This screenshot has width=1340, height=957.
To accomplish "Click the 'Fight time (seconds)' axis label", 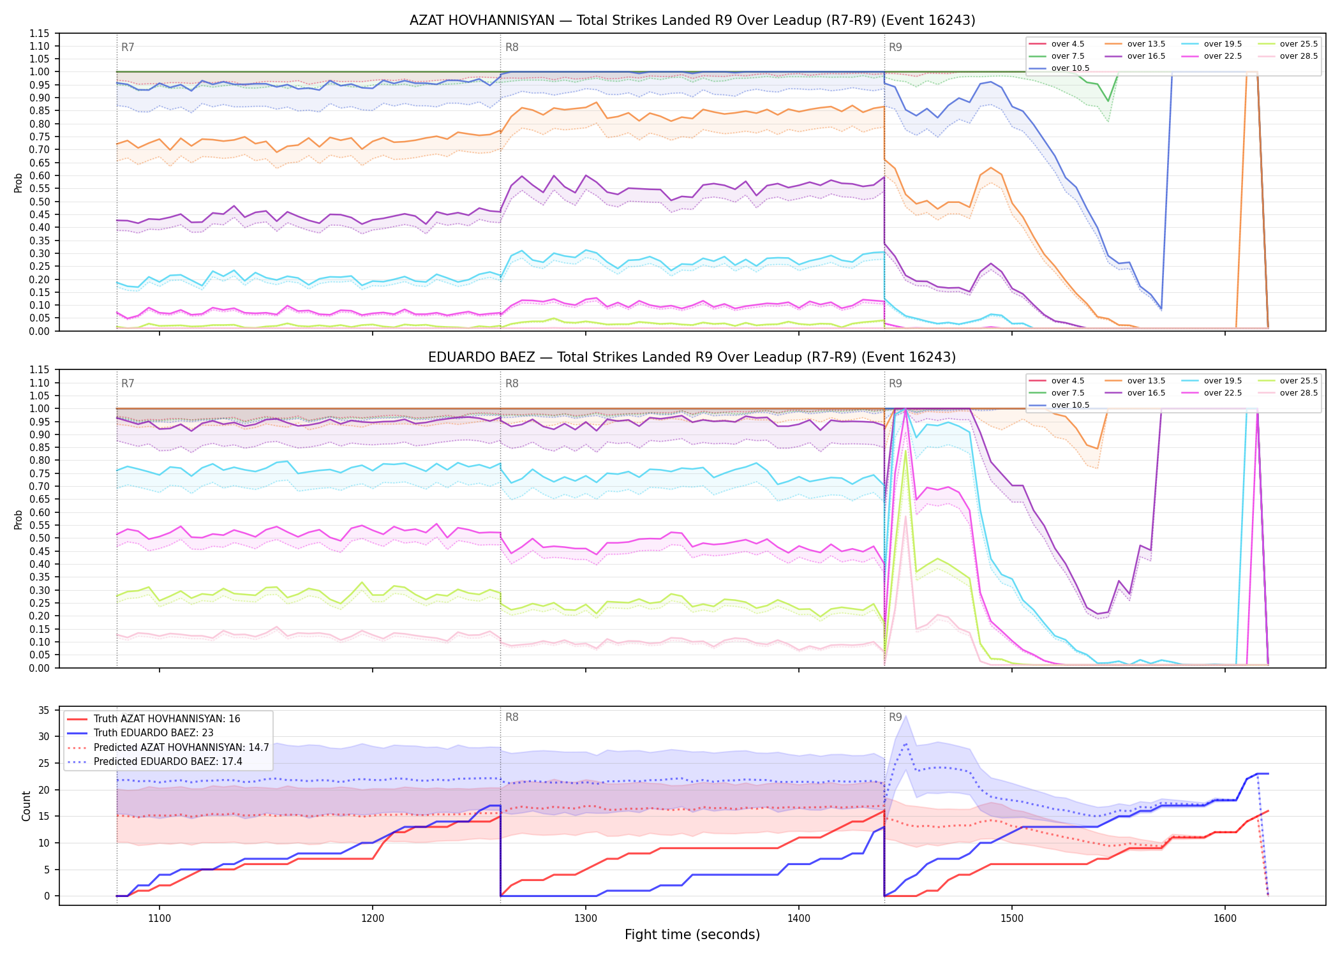I will click(692, 935).
